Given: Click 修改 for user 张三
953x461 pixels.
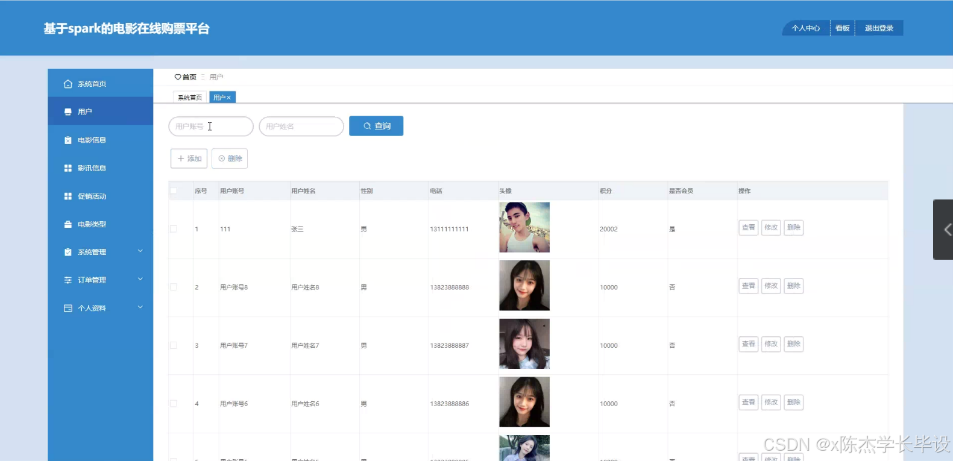Looking at the screenshot, I should tap(771, 228).
